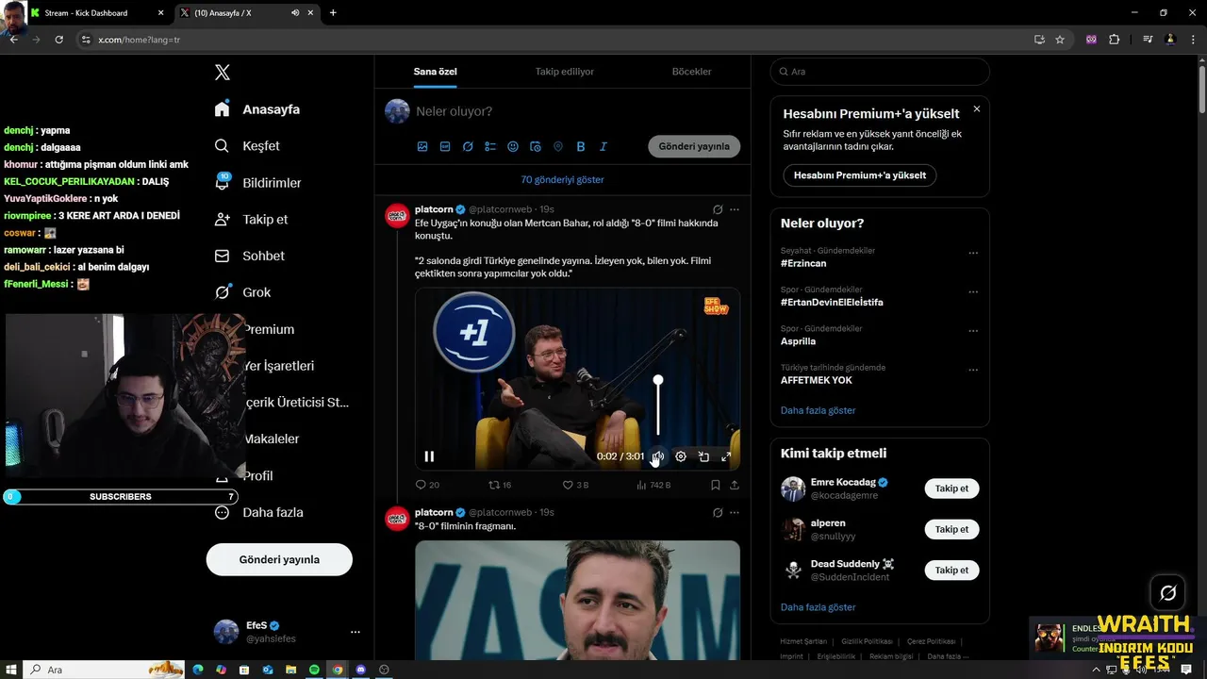Toggle bold text formatting
Image resolution: width=1207 pixels, height=679 pixels.
tap(581, 146)
